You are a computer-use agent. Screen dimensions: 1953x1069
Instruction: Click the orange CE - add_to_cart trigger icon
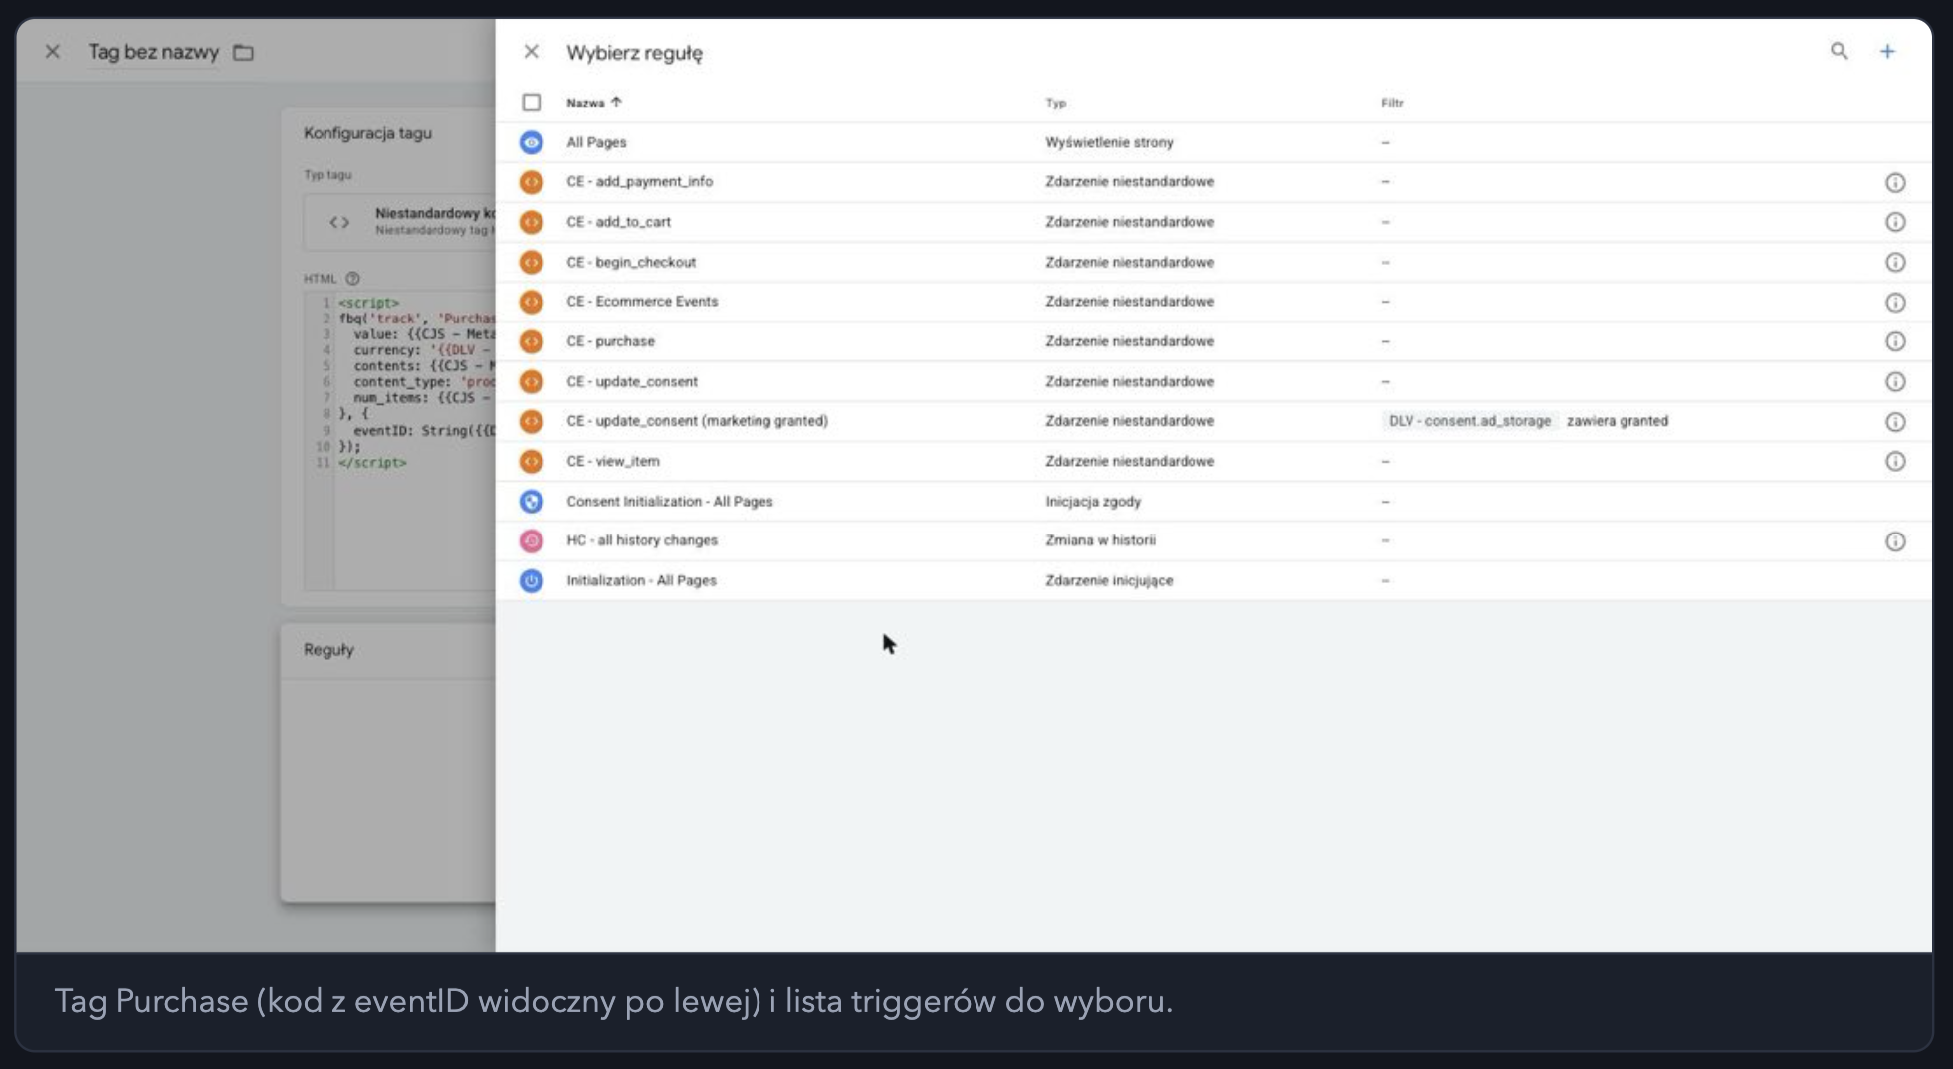(532, 222)
